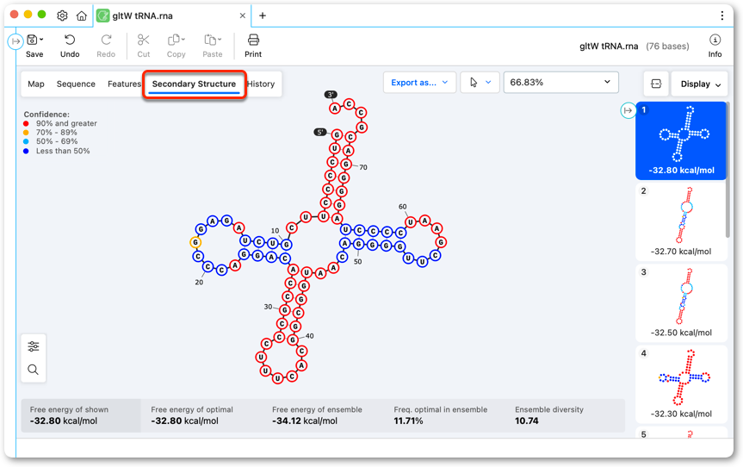The image size is (743, 467).
Task: Click the light blue 50% - 69% legend dot
Action: pos(26,141)
